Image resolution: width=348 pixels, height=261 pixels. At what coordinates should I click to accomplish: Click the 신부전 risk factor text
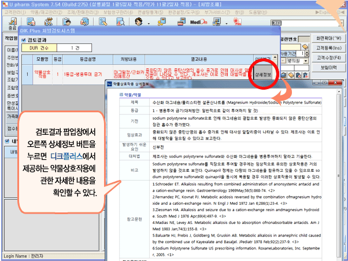coord(158,147)
